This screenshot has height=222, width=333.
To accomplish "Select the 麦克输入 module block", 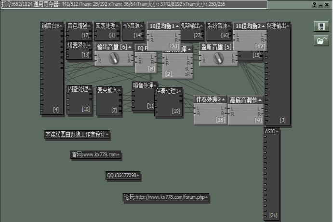I will click(108, 101).
